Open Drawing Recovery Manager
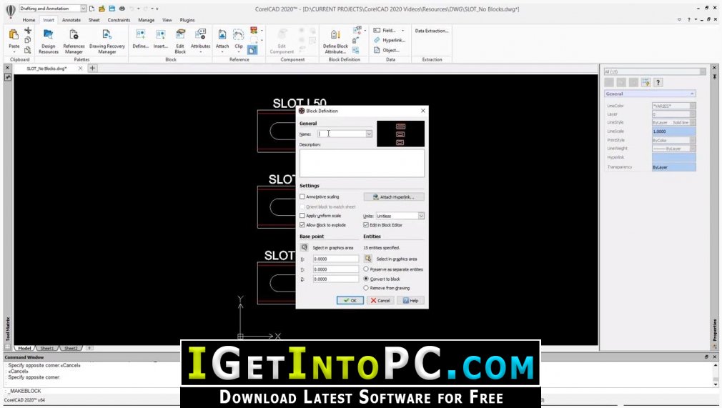 [x=107, y=41]
